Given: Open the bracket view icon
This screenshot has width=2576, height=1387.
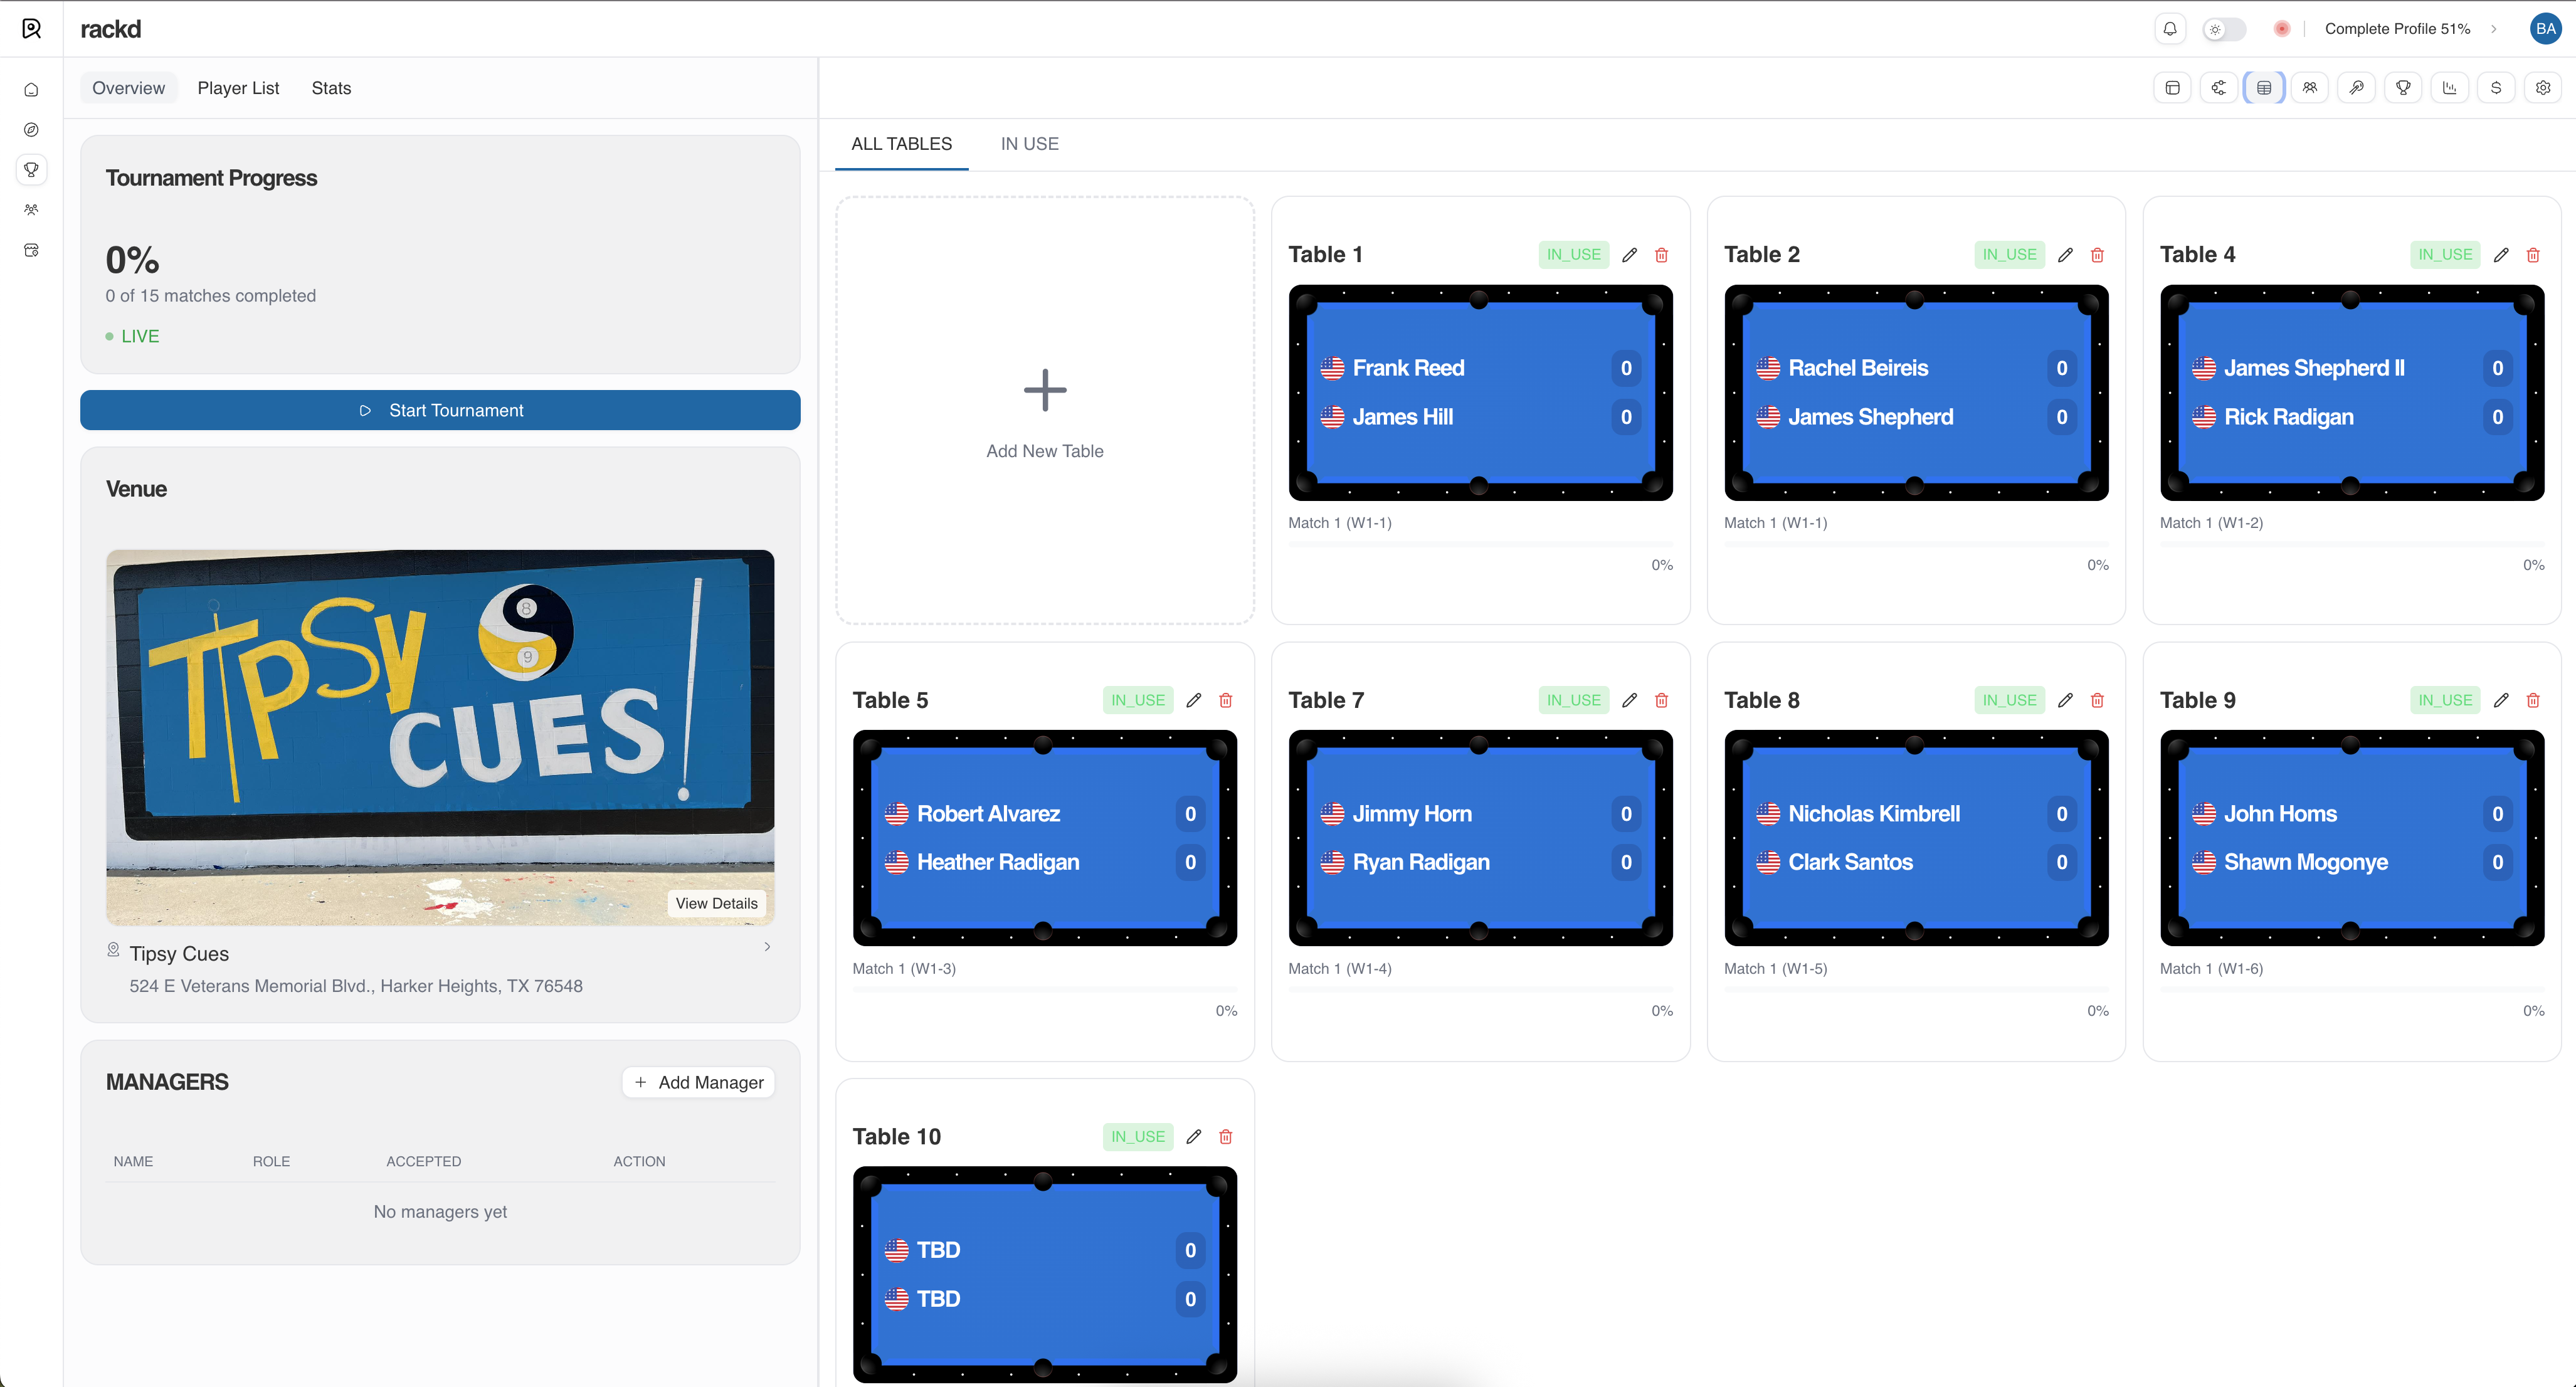Looking at the screenshot, I should point(2218,88).
